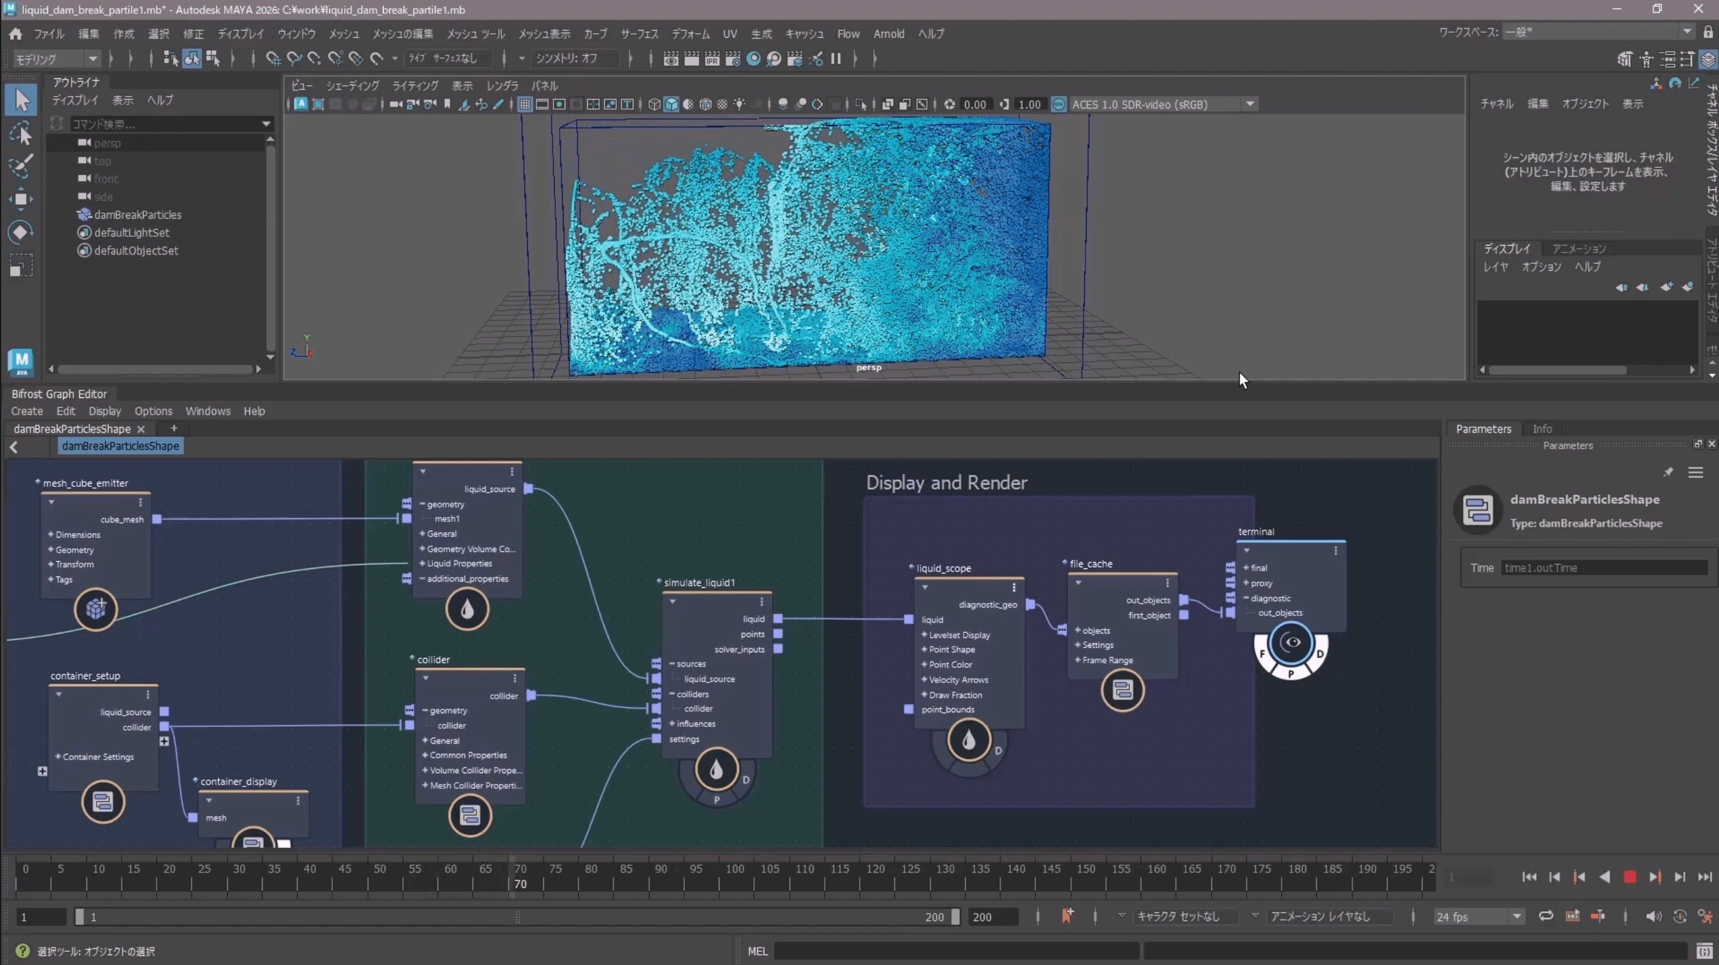The width and height of the screenshot is (1719, 965).
Task: Toggle the workspace lock icon
Action: (1708, 32)
